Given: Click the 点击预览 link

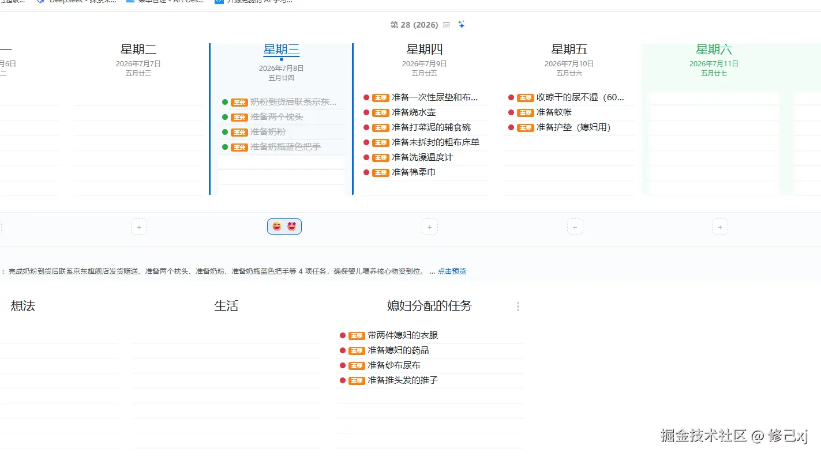Looking at the screenshot, I should point(452,271).
